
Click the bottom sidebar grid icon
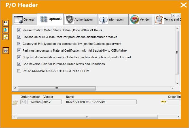pos(6,51)
